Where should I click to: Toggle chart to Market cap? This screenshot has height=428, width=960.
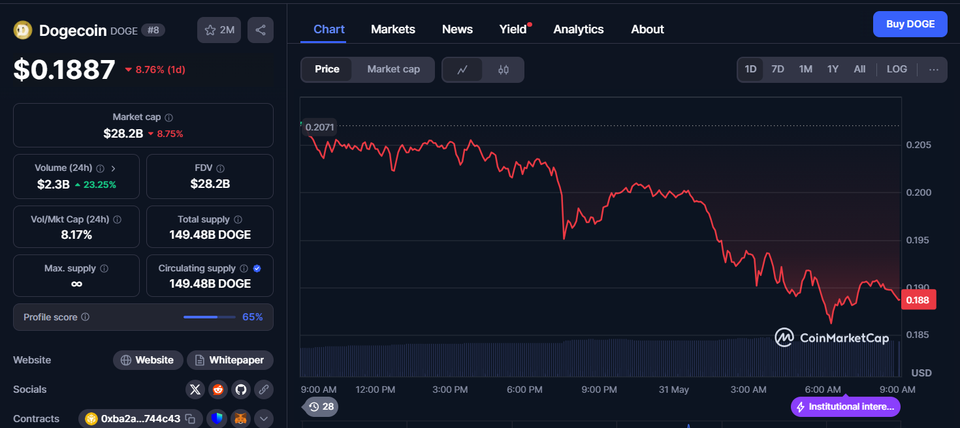393,69
